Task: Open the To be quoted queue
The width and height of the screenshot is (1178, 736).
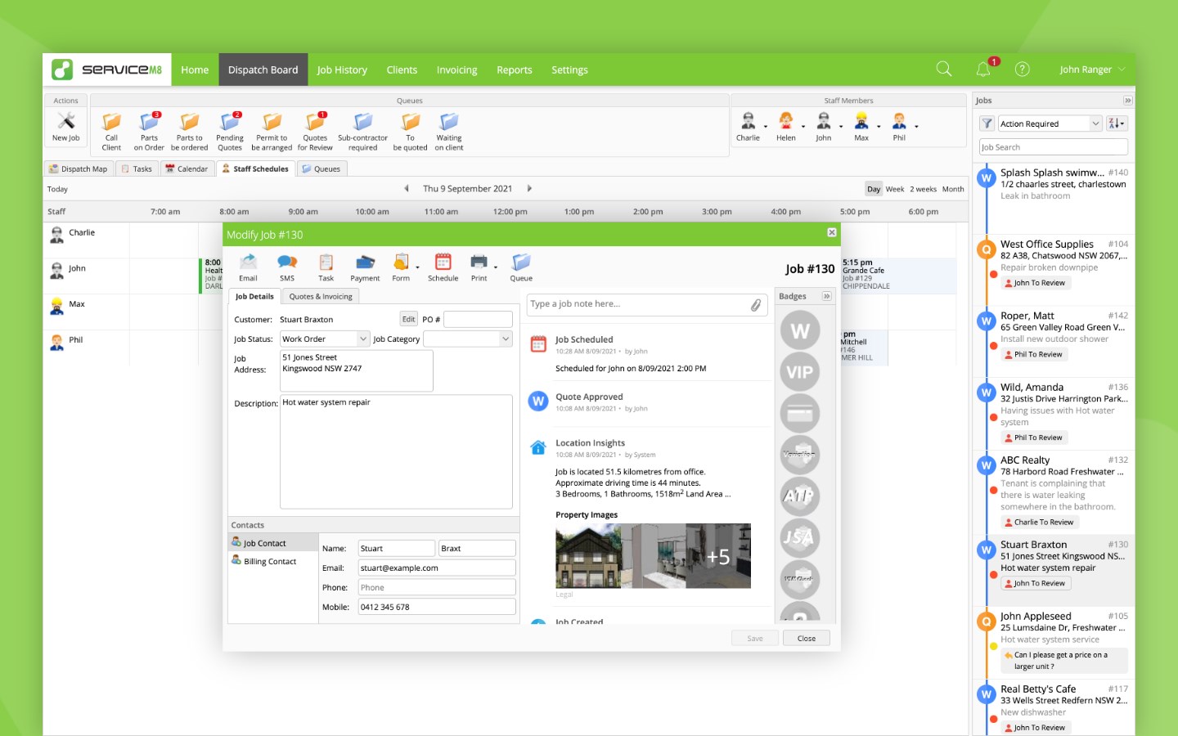Action: click(x=410, y=122)
